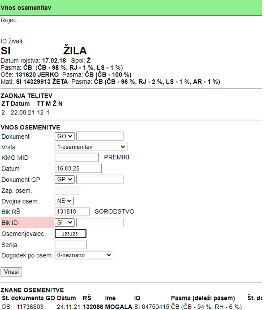This screenshot has width=264, height=310.
Task: Click the Datum field showing 16.03.25
Action: click(78, 169)
